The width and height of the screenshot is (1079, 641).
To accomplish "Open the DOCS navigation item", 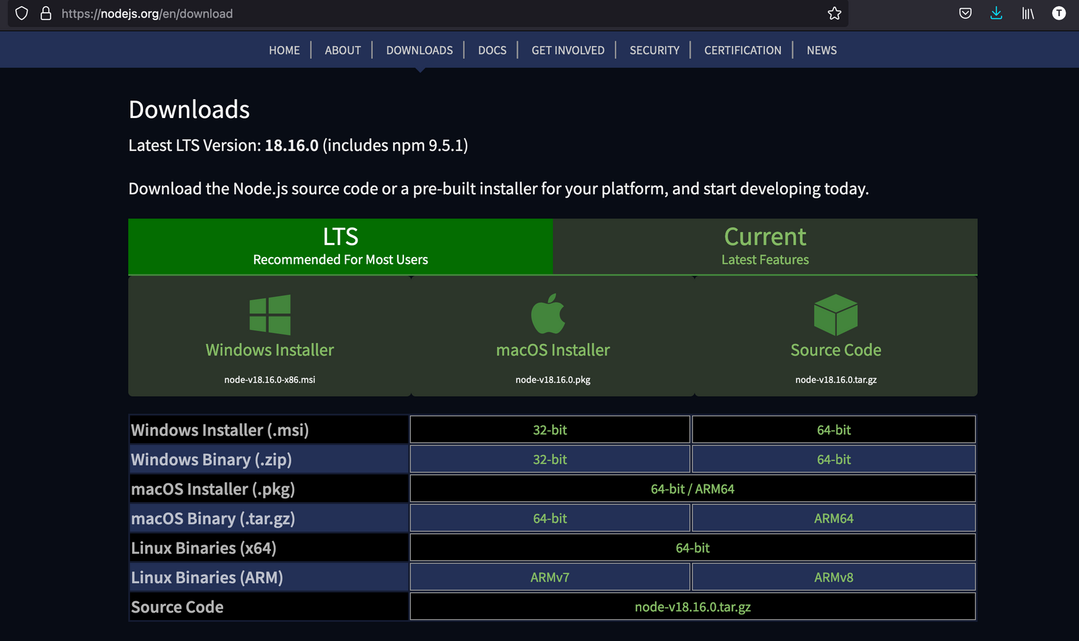I will (x=492, y=50).
